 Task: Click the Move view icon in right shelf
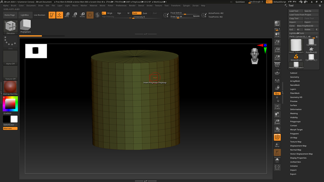tap(277, 114)
